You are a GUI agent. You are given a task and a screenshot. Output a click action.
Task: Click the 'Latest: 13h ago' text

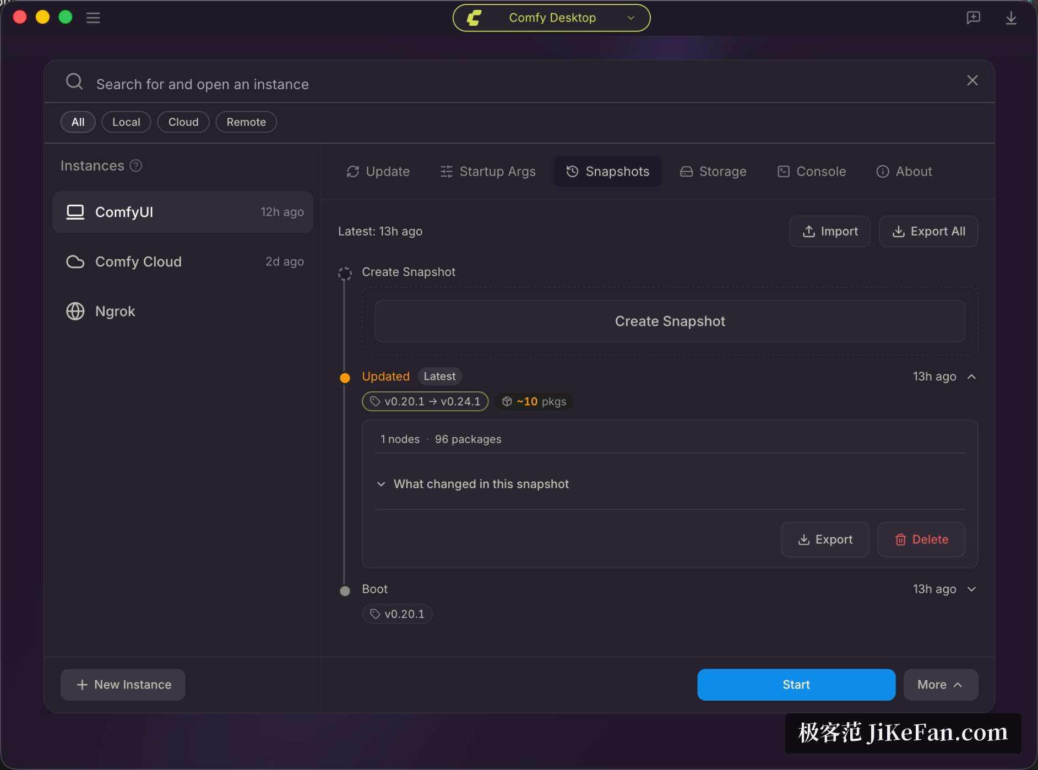click(x=380, y=231)
